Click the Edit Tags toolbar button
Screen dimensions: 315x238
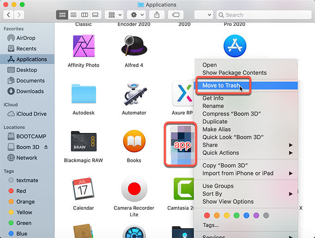[176, 15]
